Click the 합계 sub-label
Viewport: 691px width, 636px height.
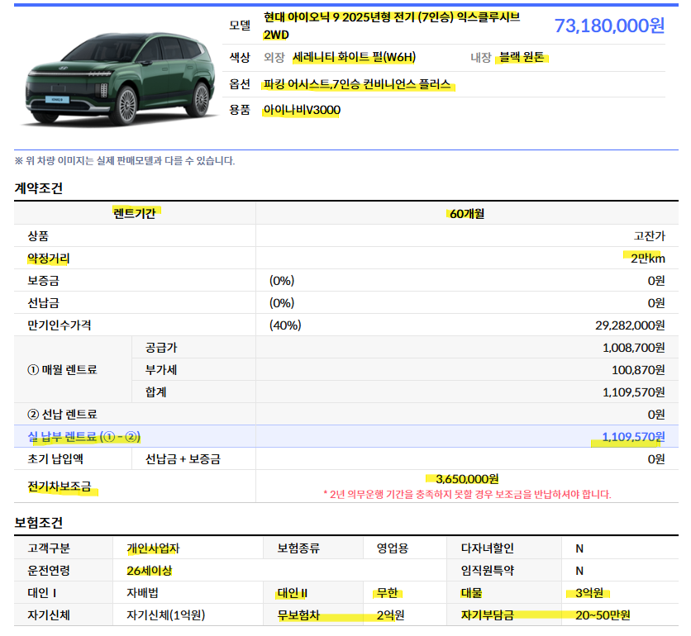point(156,392)
